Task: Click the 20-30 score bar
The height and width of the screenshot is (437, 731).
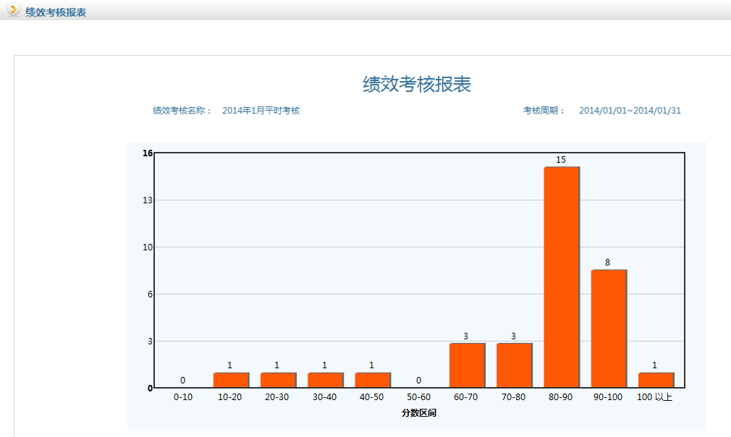Action: pos(278,378)
